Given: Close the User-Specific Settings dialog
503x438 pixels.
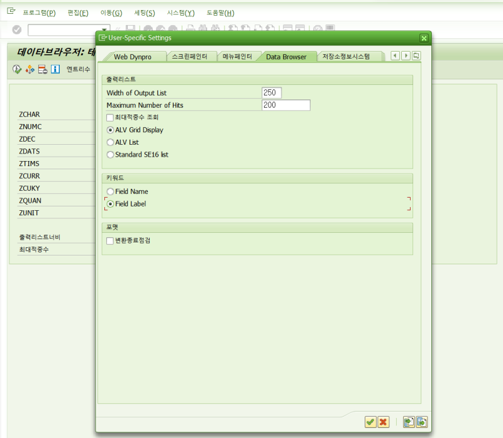Looking at the screenshot, I should pyautogui.click(x=424, y=38).
